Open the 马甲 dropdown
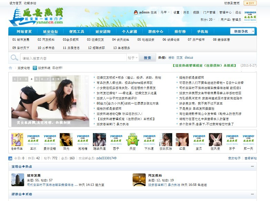 (165, 12)
